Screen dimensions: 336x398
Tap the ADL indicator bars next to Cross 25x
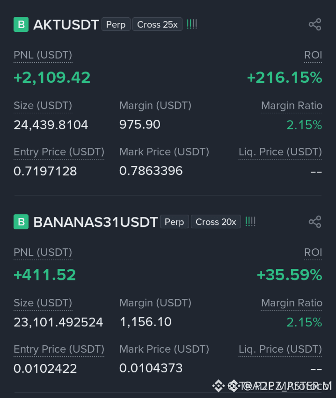192,24
